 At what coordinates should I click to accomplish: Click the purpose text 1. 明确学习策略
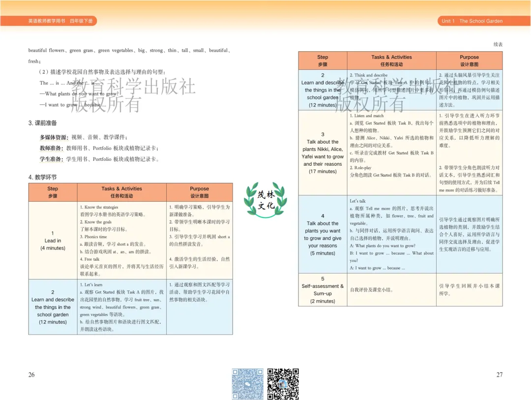[x=200, y=211]
